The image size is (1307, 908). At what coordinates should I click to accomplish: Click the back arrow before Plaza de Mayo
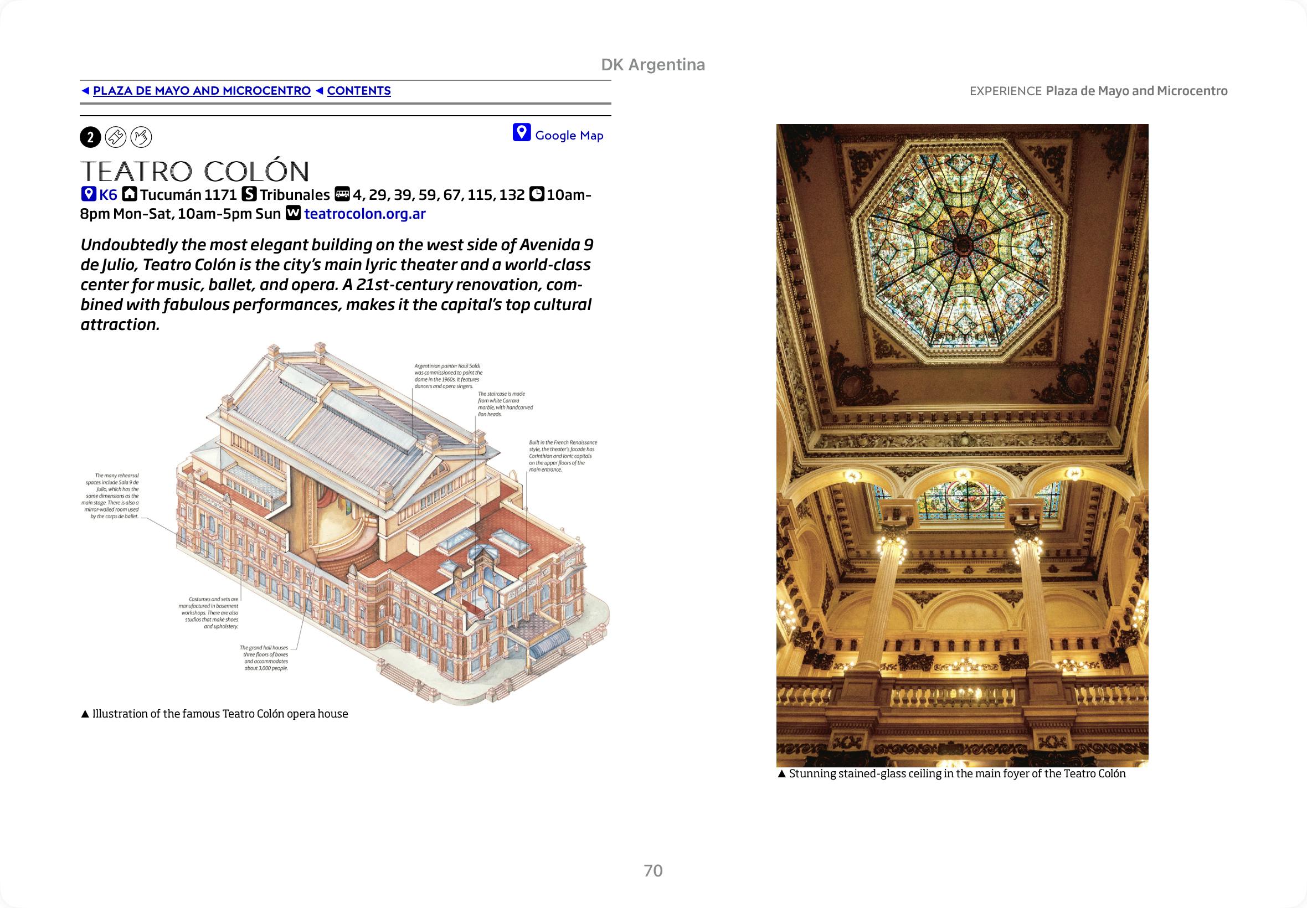click(85, 91)
